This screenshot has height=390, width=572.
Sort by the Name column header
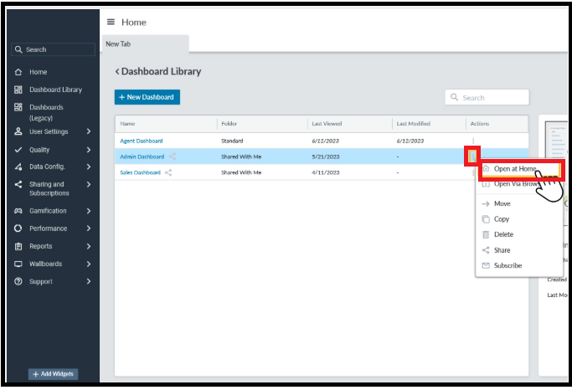pyautogui.click(x=127, y=124)
